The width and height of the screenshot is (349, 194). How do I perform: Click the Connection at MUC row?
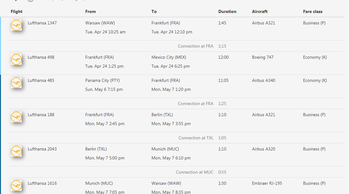[x=176, y=172]
